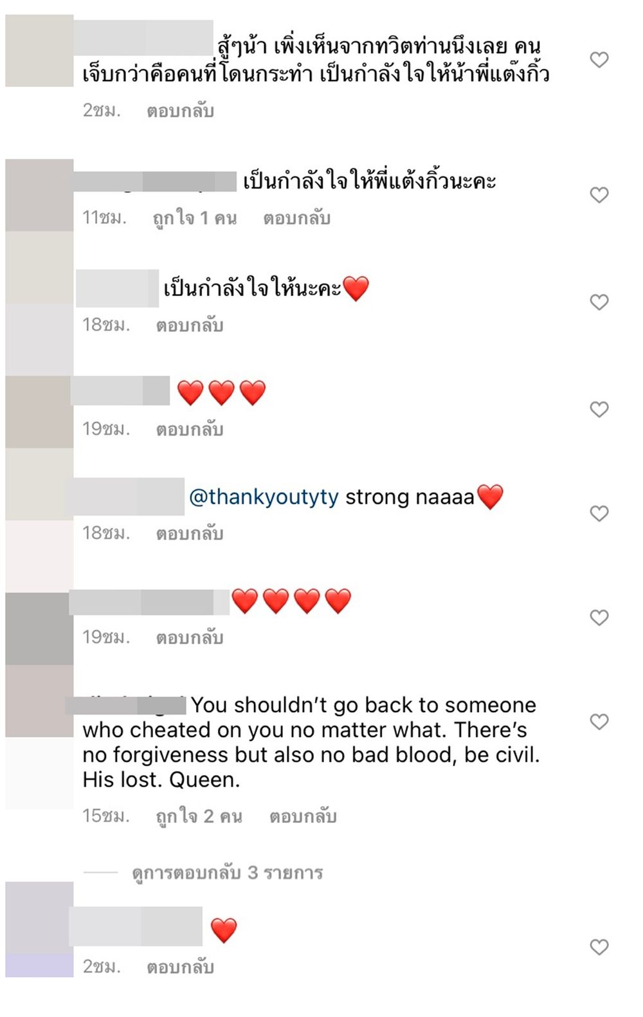643x1017 pixels.
Task: Like the four red hearts comment
Action: (599, 618)
